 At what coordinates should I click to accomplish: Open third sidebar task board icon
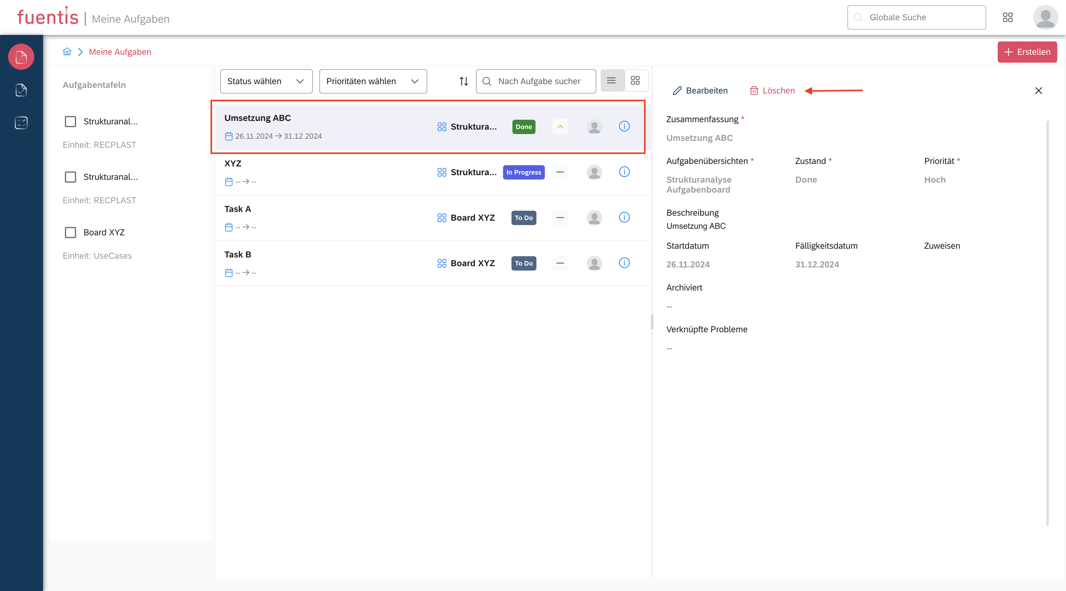tap(21, 123)
